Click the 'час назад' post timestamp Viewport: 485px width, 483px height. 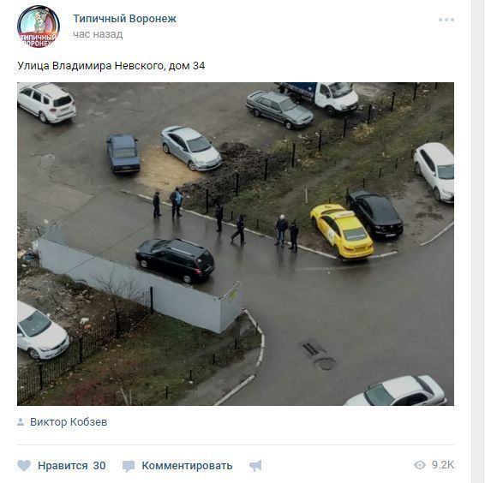(98, 34)
